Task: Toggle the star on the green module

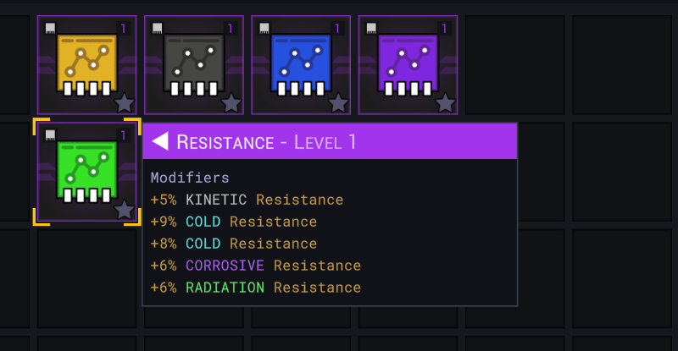Action: click(x=125, y=210)
